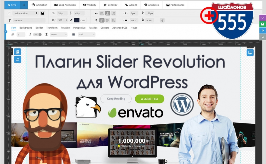Switch to the Animation tab

point(39,5)
